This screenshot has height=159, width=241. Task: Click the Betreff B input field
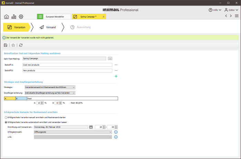[x=67, y=70]
